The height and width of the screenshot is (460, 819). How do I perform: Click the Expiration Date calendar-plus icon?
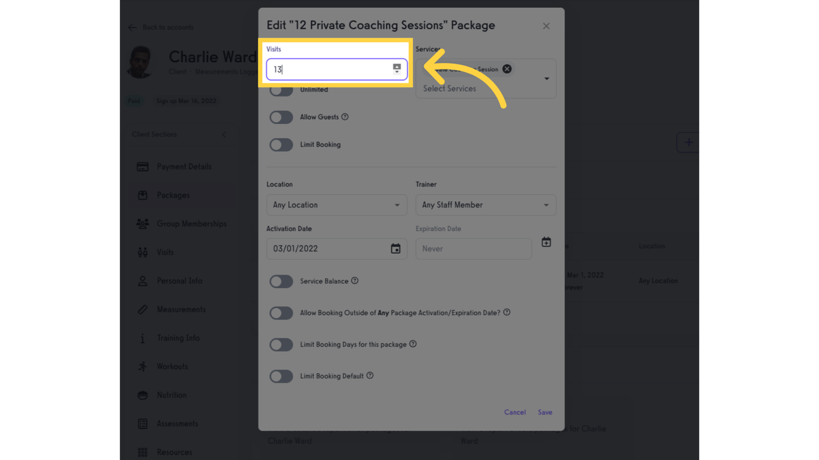point(546,243)
